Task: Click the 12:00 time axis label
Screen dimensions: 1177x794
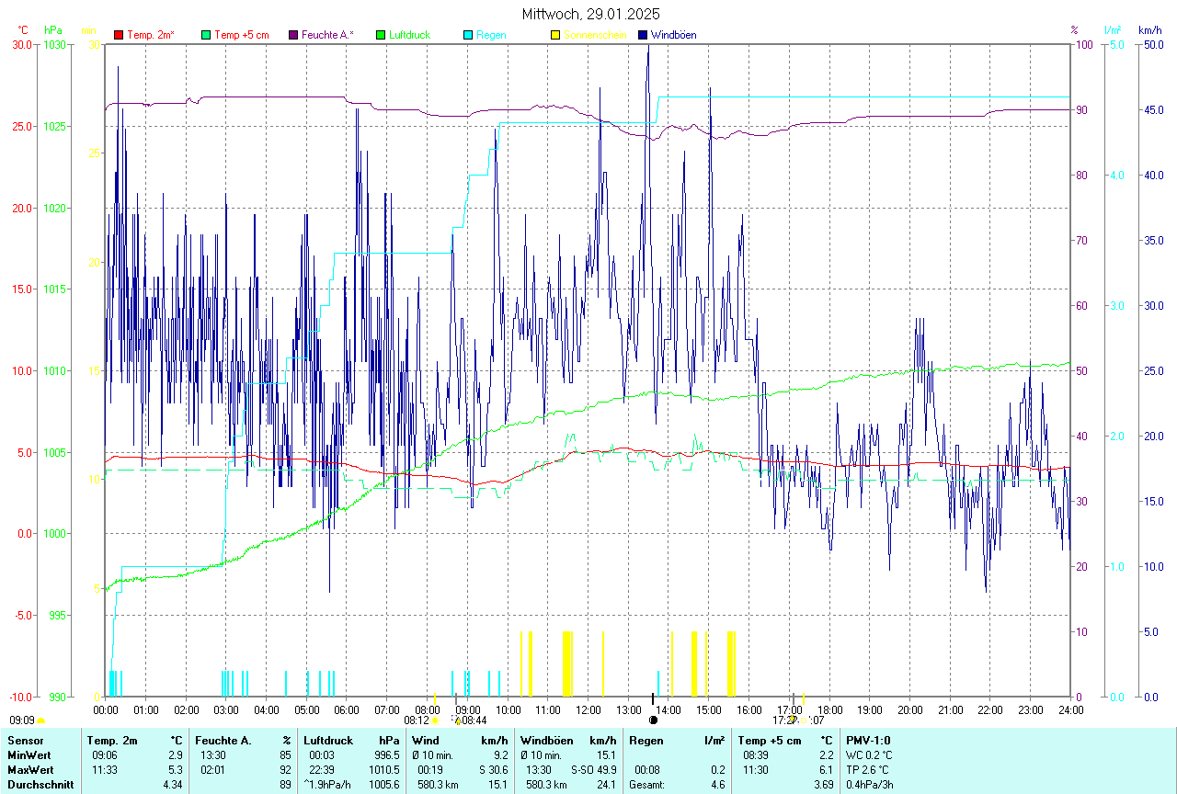Action: (x=588, y=709)
